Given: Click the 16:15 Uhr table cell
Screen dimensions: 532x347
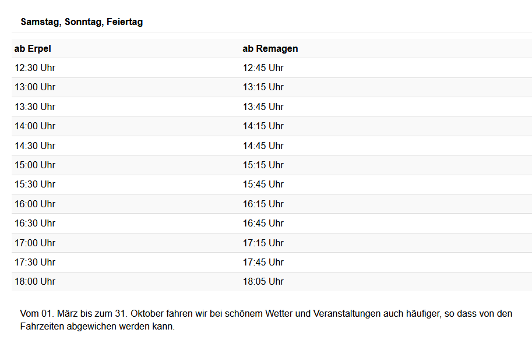Looking at the screenshot, I should click(x=263, y=204).
